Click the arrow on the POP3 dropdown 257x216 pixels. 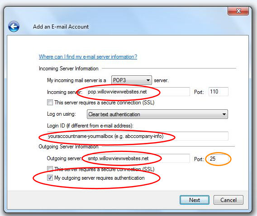(148, 80)
